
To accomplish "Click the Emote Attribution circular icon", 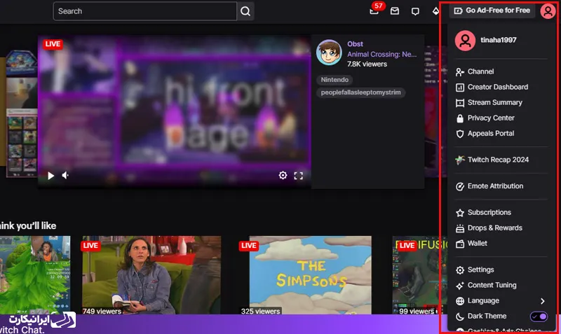I will click(x=460, y=186).
